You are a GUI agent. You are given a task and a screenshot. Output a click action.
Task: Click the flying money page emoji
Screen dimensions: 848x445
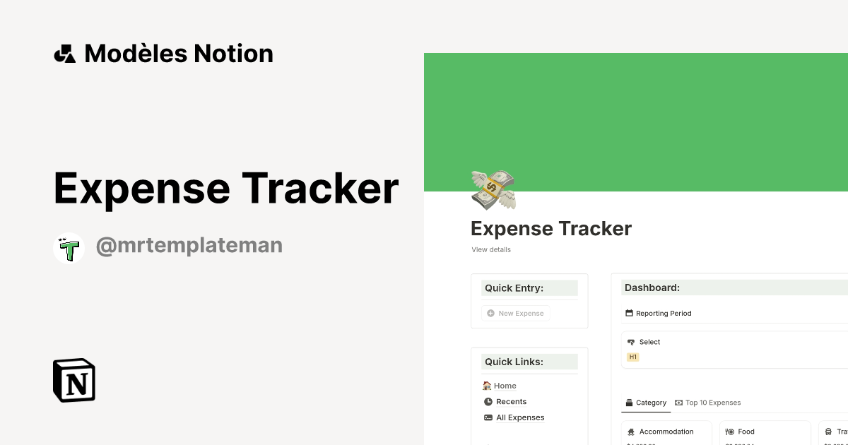click(x=493, y=189)
